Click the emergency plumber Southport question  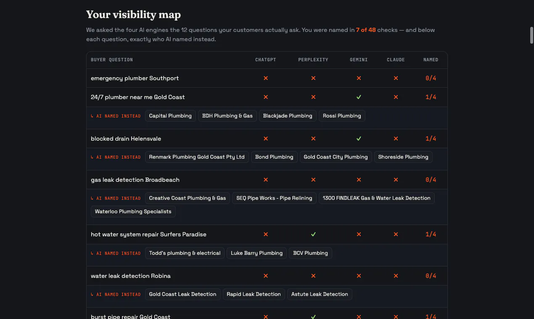pyautogui.click(x=135, y=78)
